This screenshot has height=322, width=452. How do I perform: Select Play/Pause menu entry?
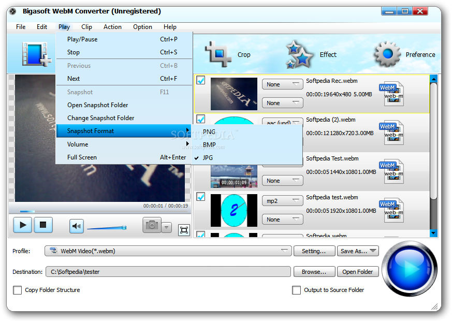coord(124,39)
